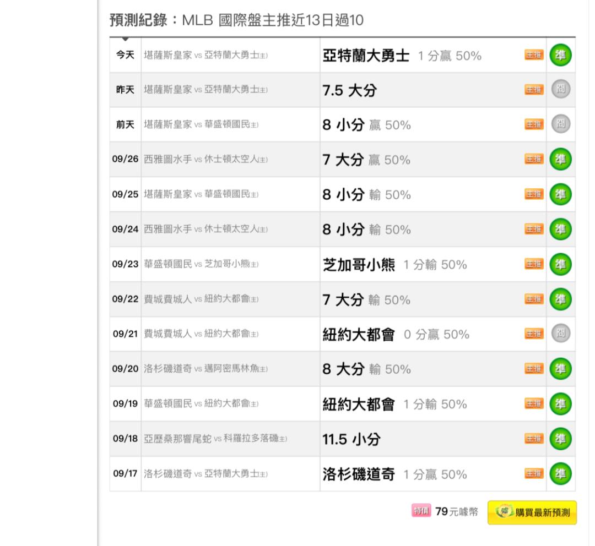The width and height of the screenshot is (595, 546).
Task: Click the pink 特價 badge
Action: [x=421, y=511]
